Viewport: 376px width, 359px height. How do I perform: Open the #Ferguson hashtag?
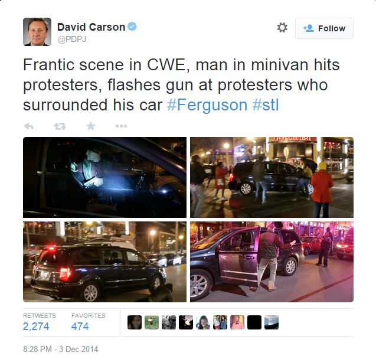pyautogui.click(x=207, y=105)
